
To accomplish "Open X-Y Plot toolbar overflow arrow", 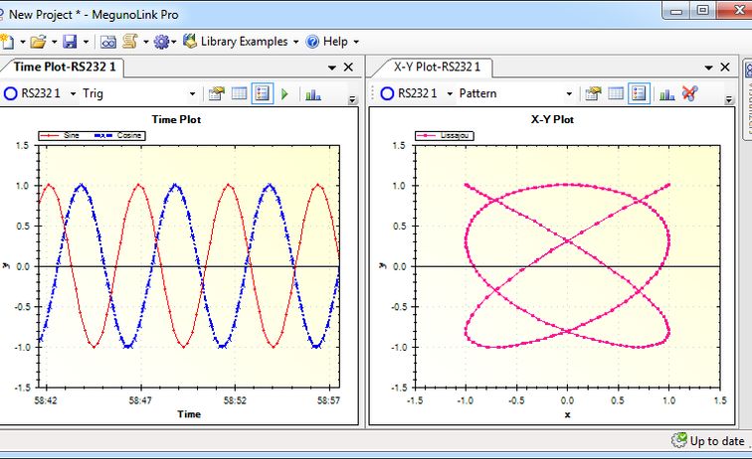I will tap(729, 99).
